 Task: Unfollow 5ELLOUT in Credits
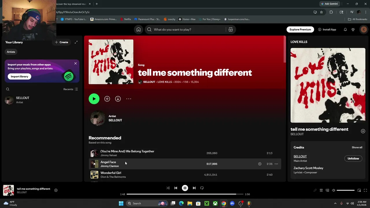pyautogui.click(x=353, y=159)
